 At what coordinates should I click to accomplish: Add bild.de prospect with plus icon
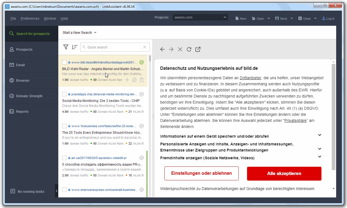(127, 80)
